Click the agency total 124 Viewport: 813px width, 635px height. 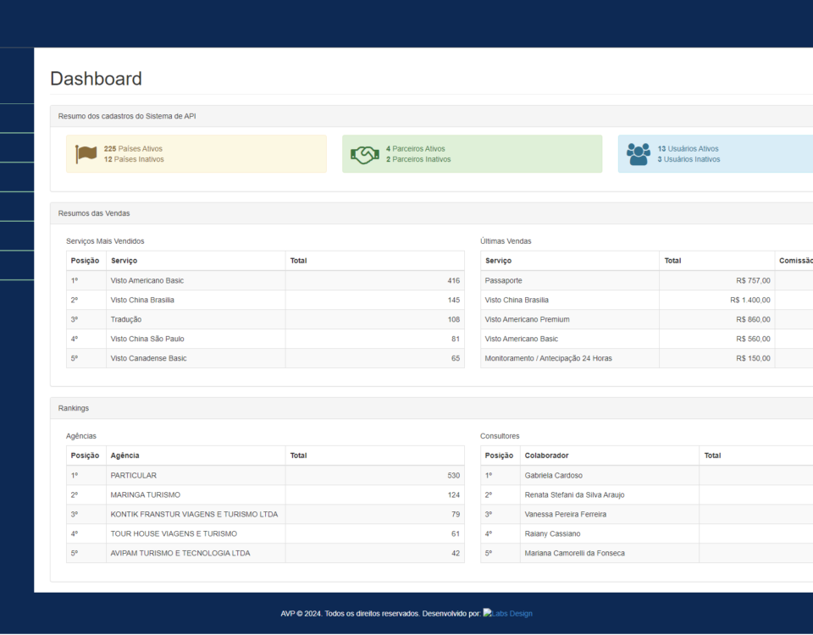click(454, 495)
